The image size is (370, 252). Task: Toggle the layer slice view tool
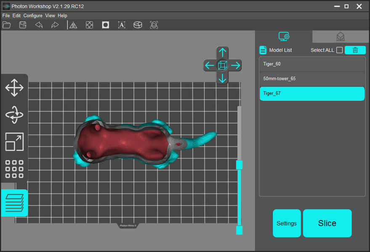14,203
